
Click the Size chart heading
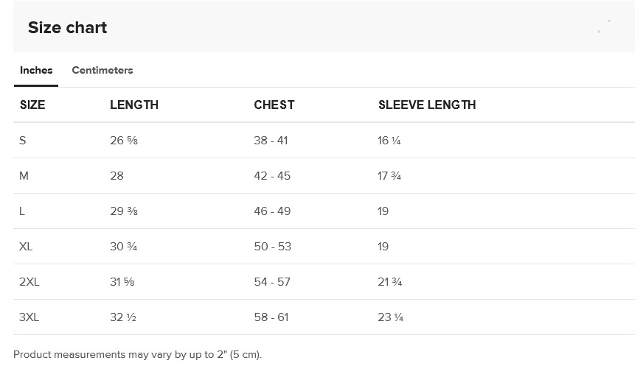click(67, 27)
